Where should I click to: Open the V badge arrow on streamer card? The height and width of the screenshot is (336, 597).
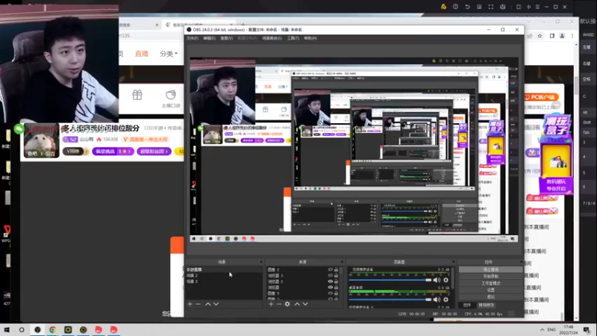86,152
